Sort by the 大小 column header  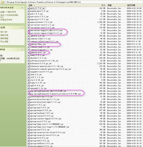click(x=103, y=5)
